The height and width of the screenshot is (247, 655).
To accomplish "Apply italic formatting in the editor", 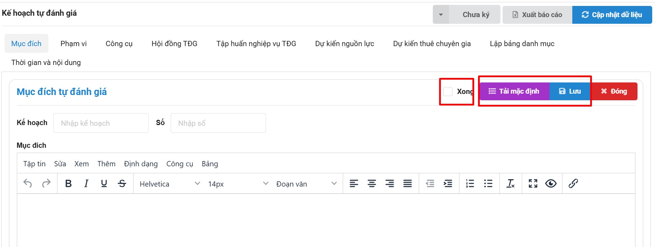I will click(x=86, y=183).
